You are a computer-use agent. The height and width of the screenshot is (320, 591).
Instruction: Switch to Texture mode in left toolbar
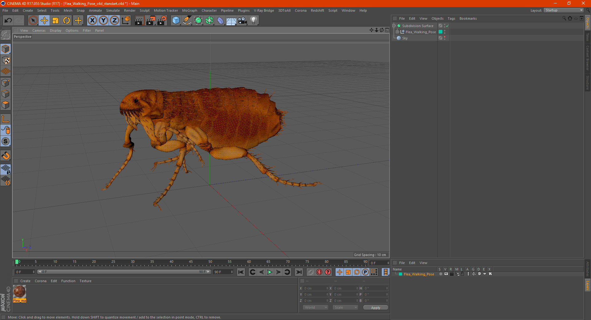point(6,60)
